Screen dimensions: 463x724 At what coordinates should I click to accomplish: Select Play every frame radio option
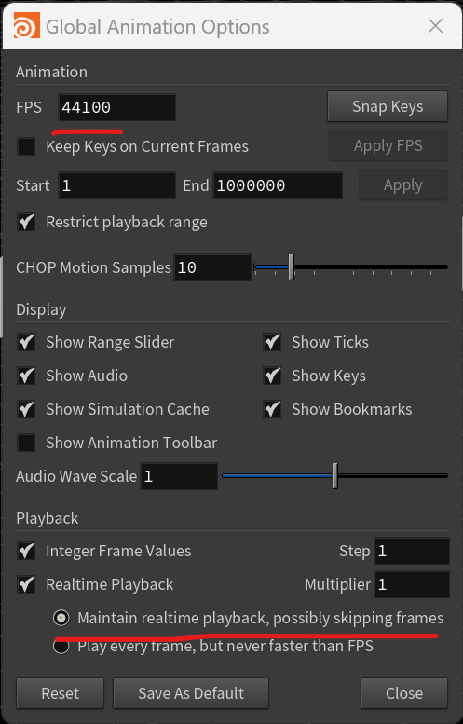[61, 646]
